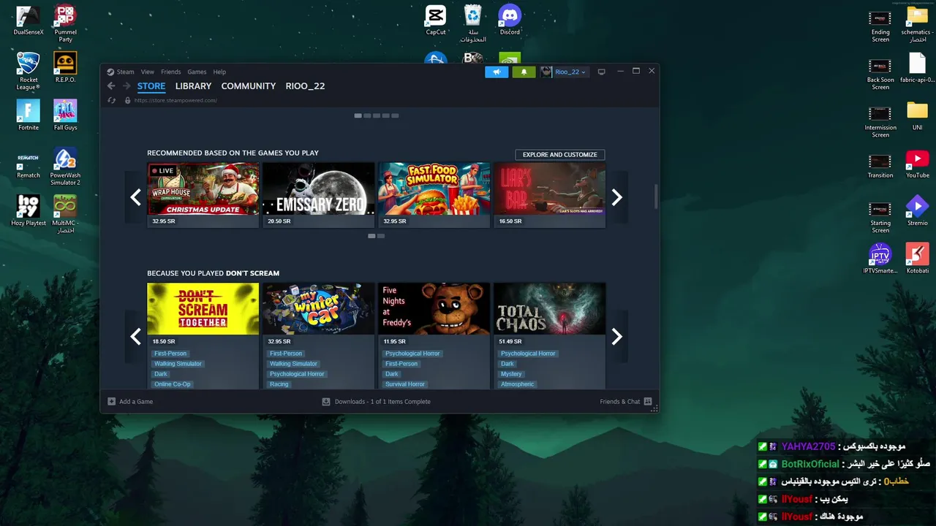Launch Pummel Party desktop icon

tap(65, 23)
